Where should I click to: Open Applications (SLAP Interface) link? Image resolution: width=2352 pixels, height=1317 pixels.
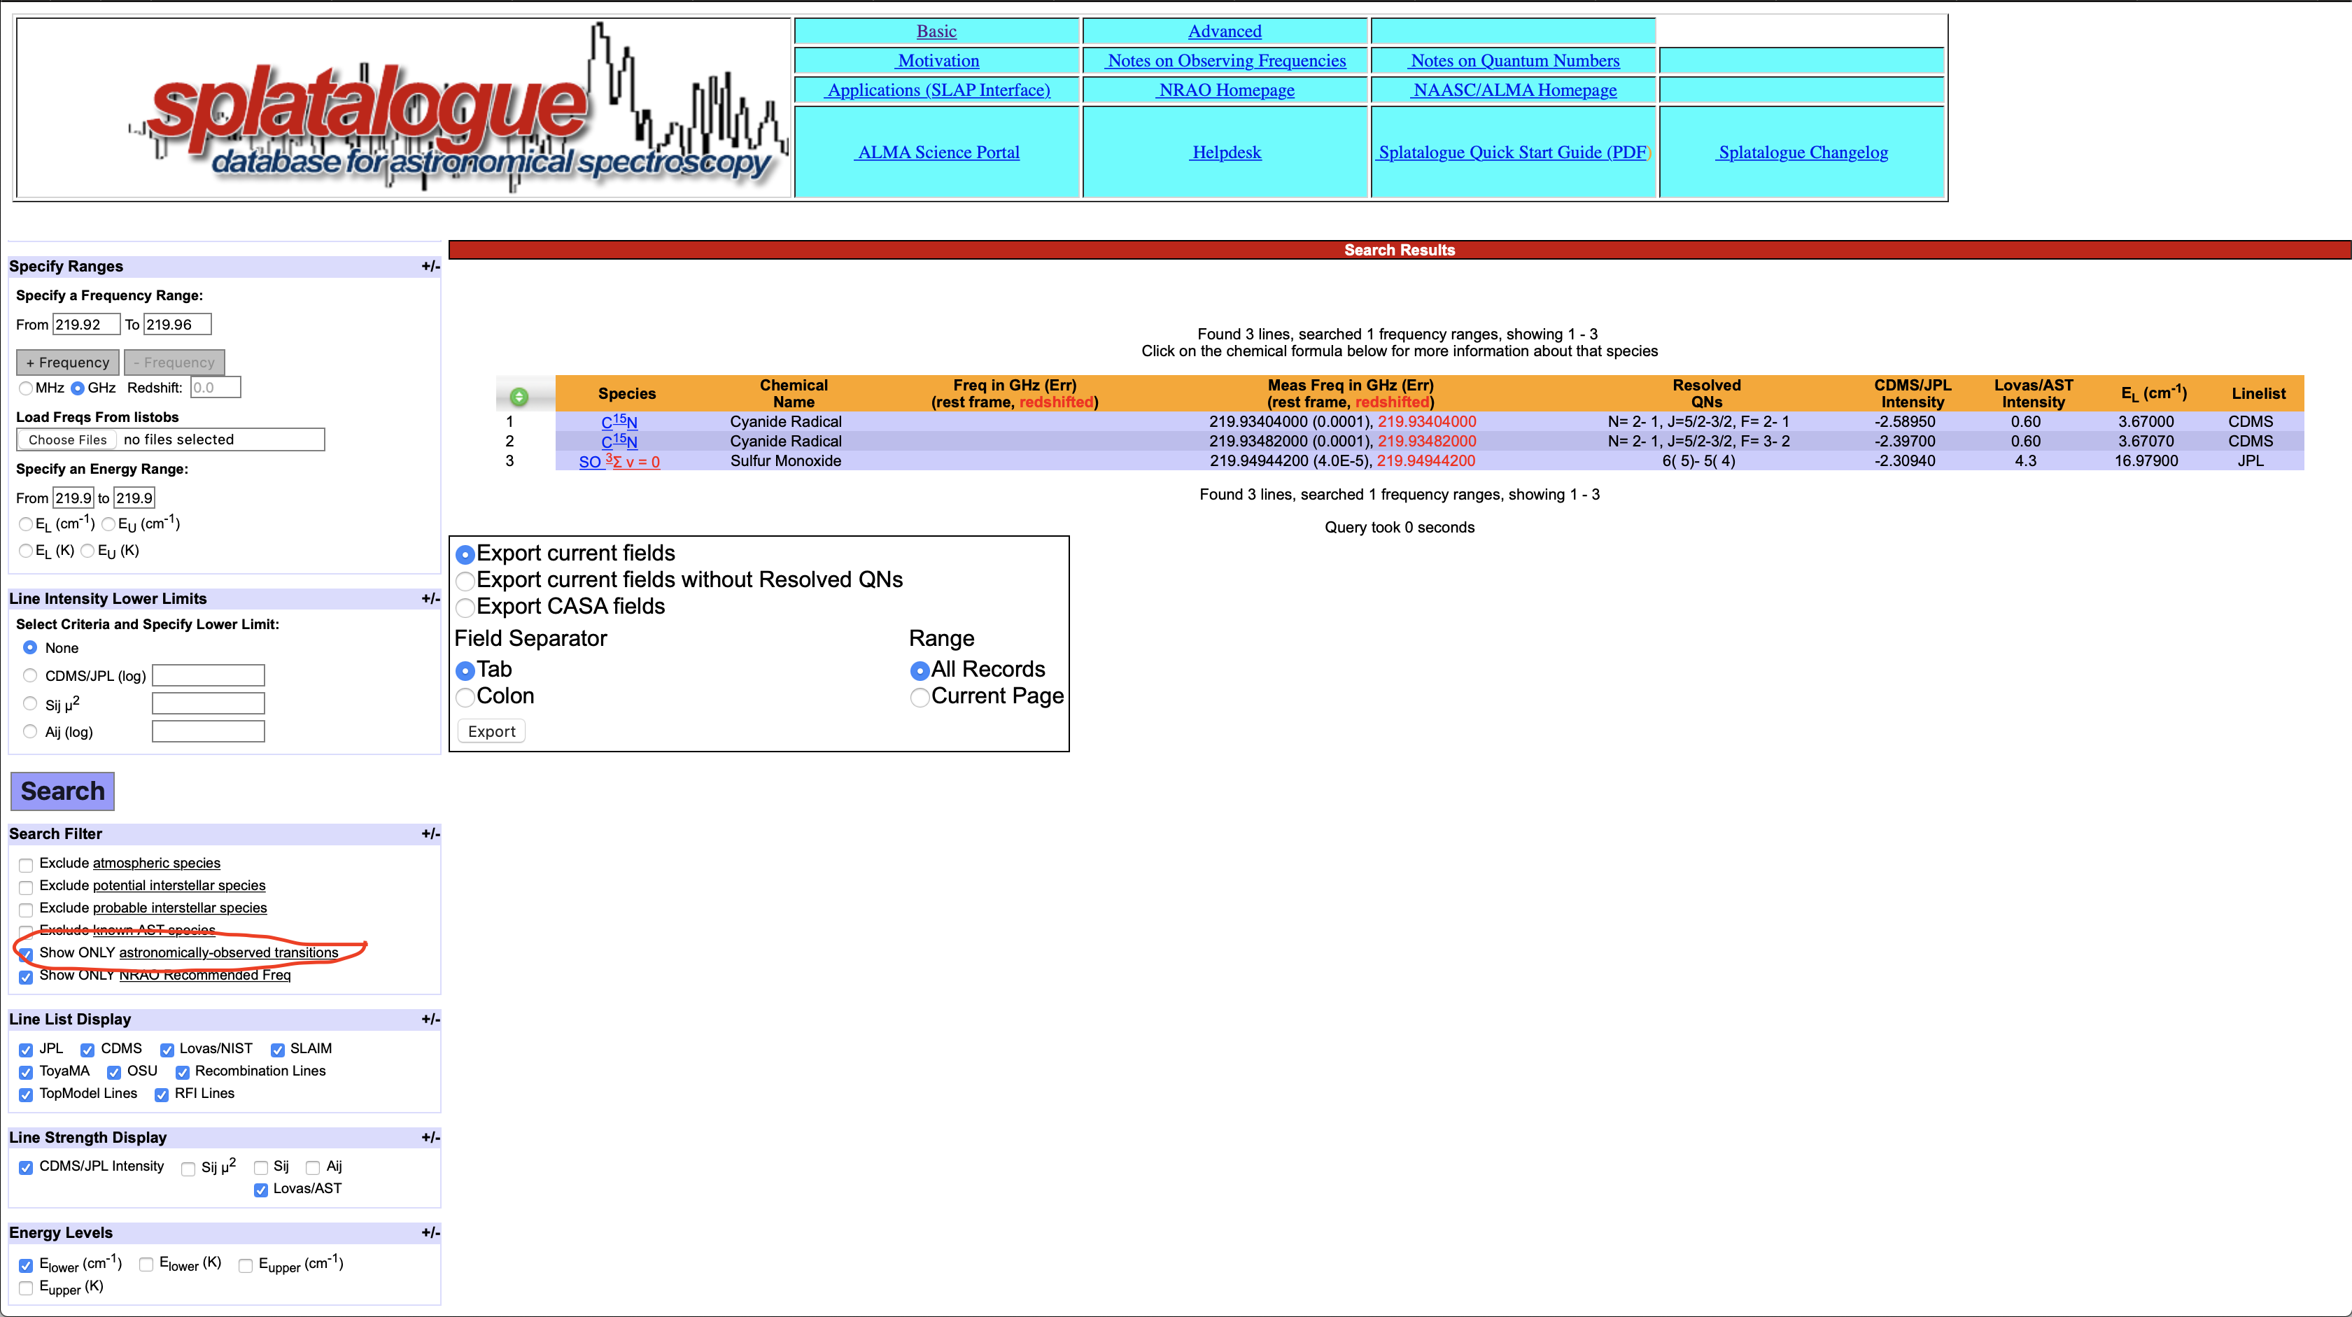coord(938,90)
